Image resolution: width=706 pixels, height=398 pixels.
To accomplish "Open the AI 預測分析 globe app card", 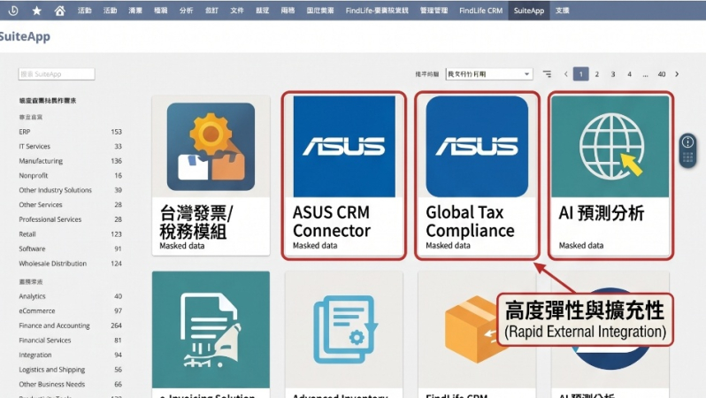I will (610, 176).
